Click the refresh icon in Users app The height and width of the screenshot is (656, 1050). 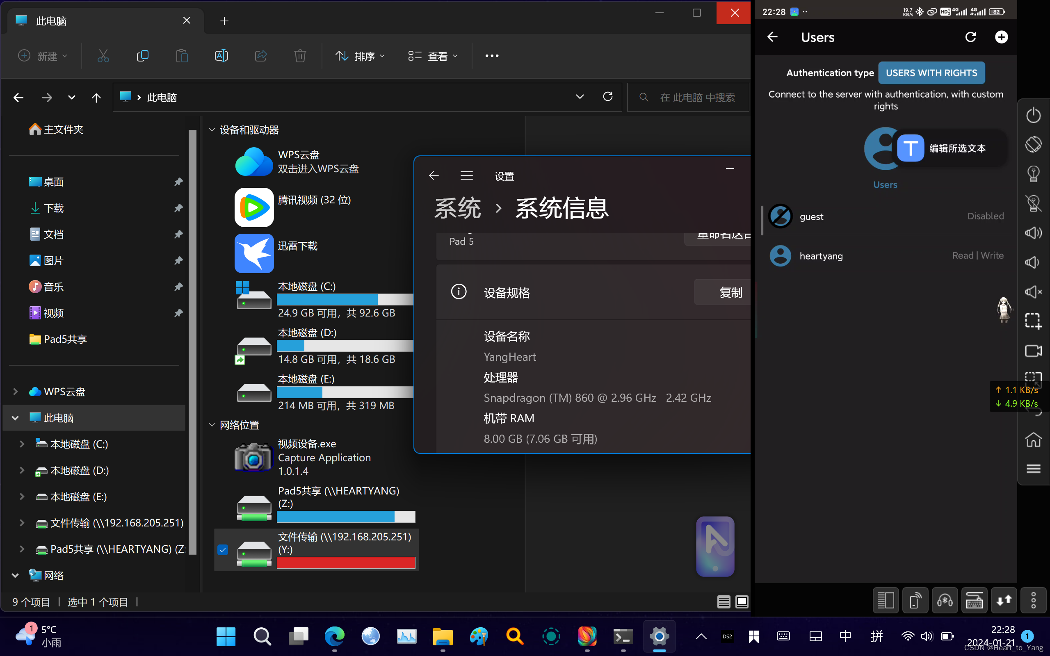(970, 37)
